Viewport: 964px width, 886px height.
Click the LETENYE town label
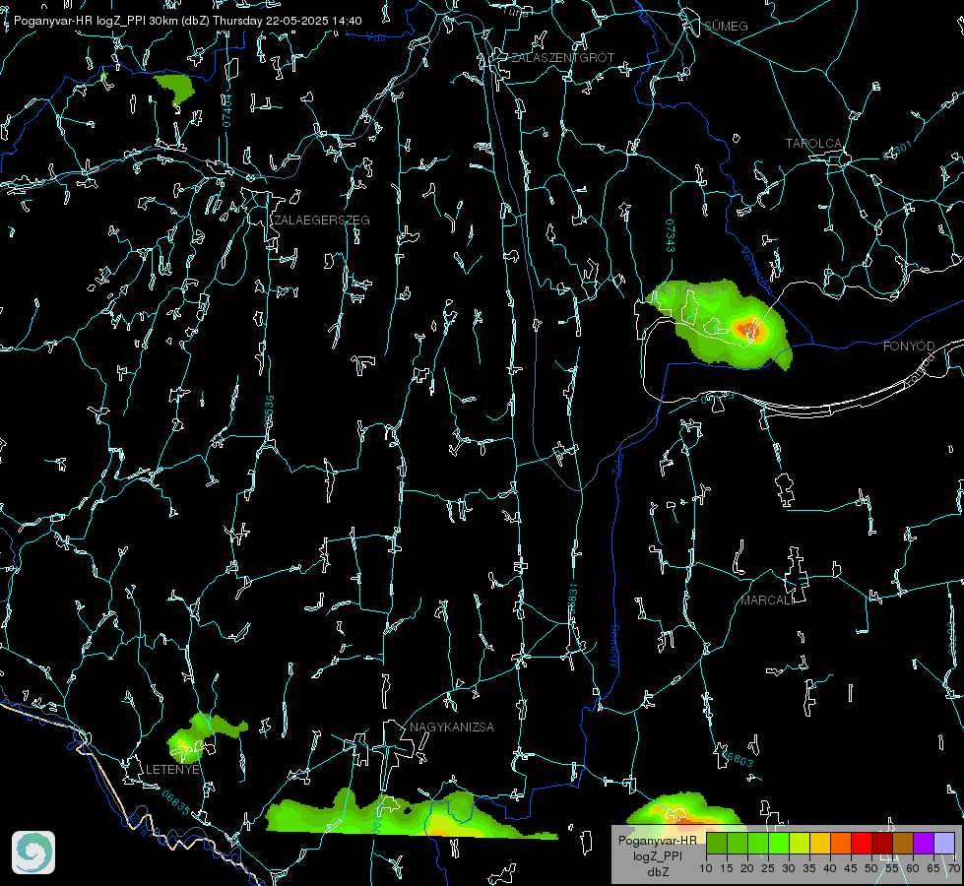coord(172,769)
